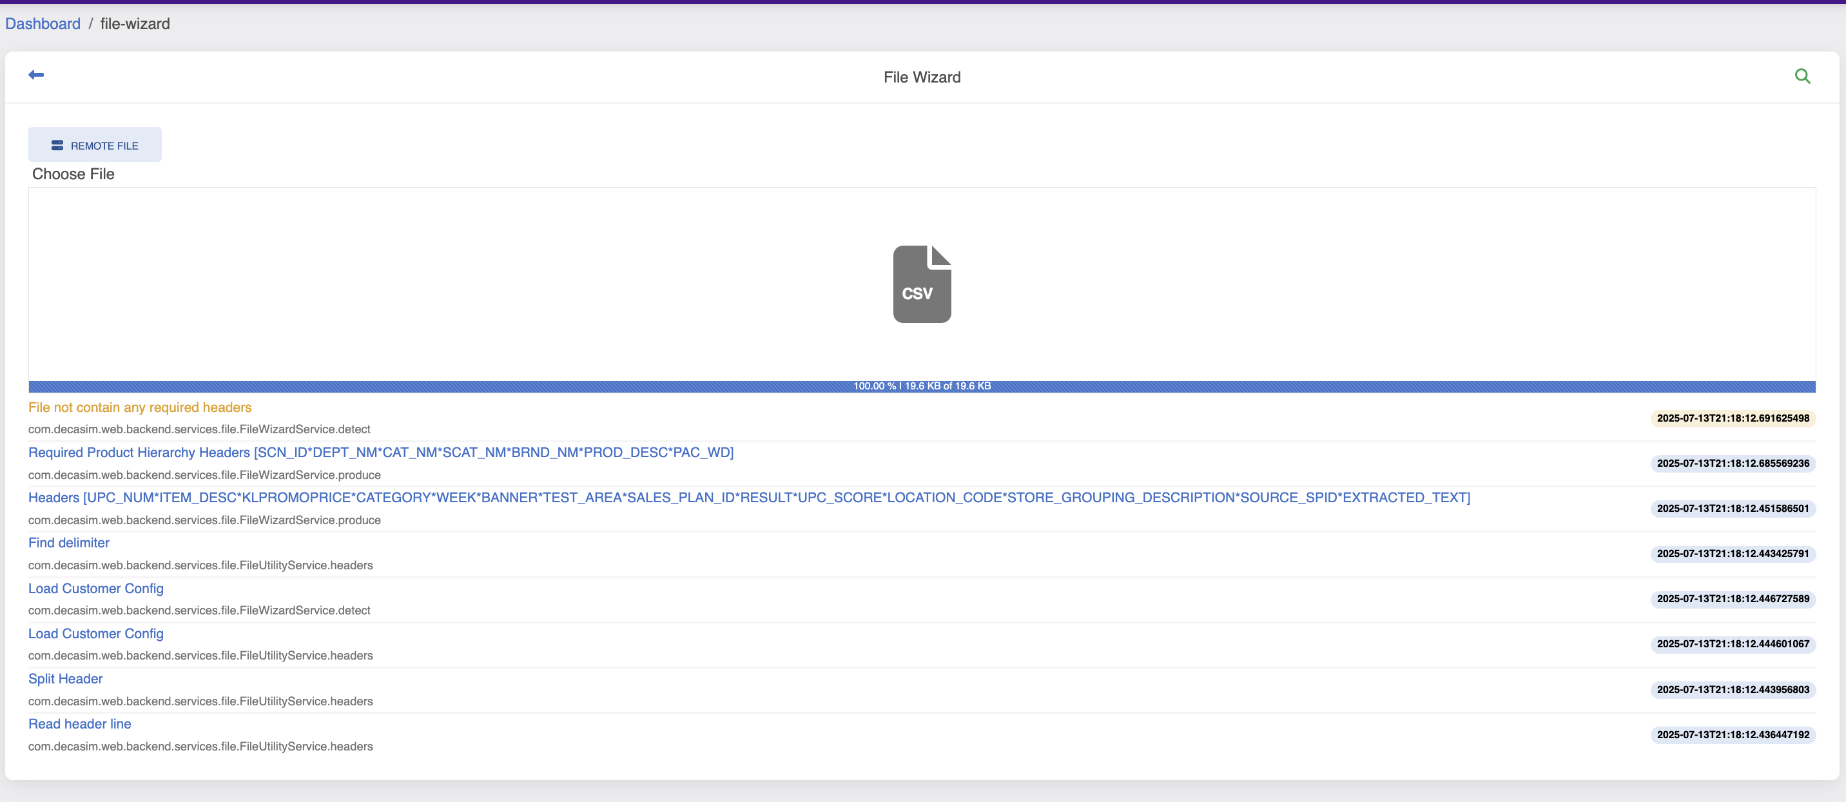Viewport: 1846px width, 802px height.
Task: Open Load Customer Config under FileWizardService.detect
Action: [x=96, y=589]
